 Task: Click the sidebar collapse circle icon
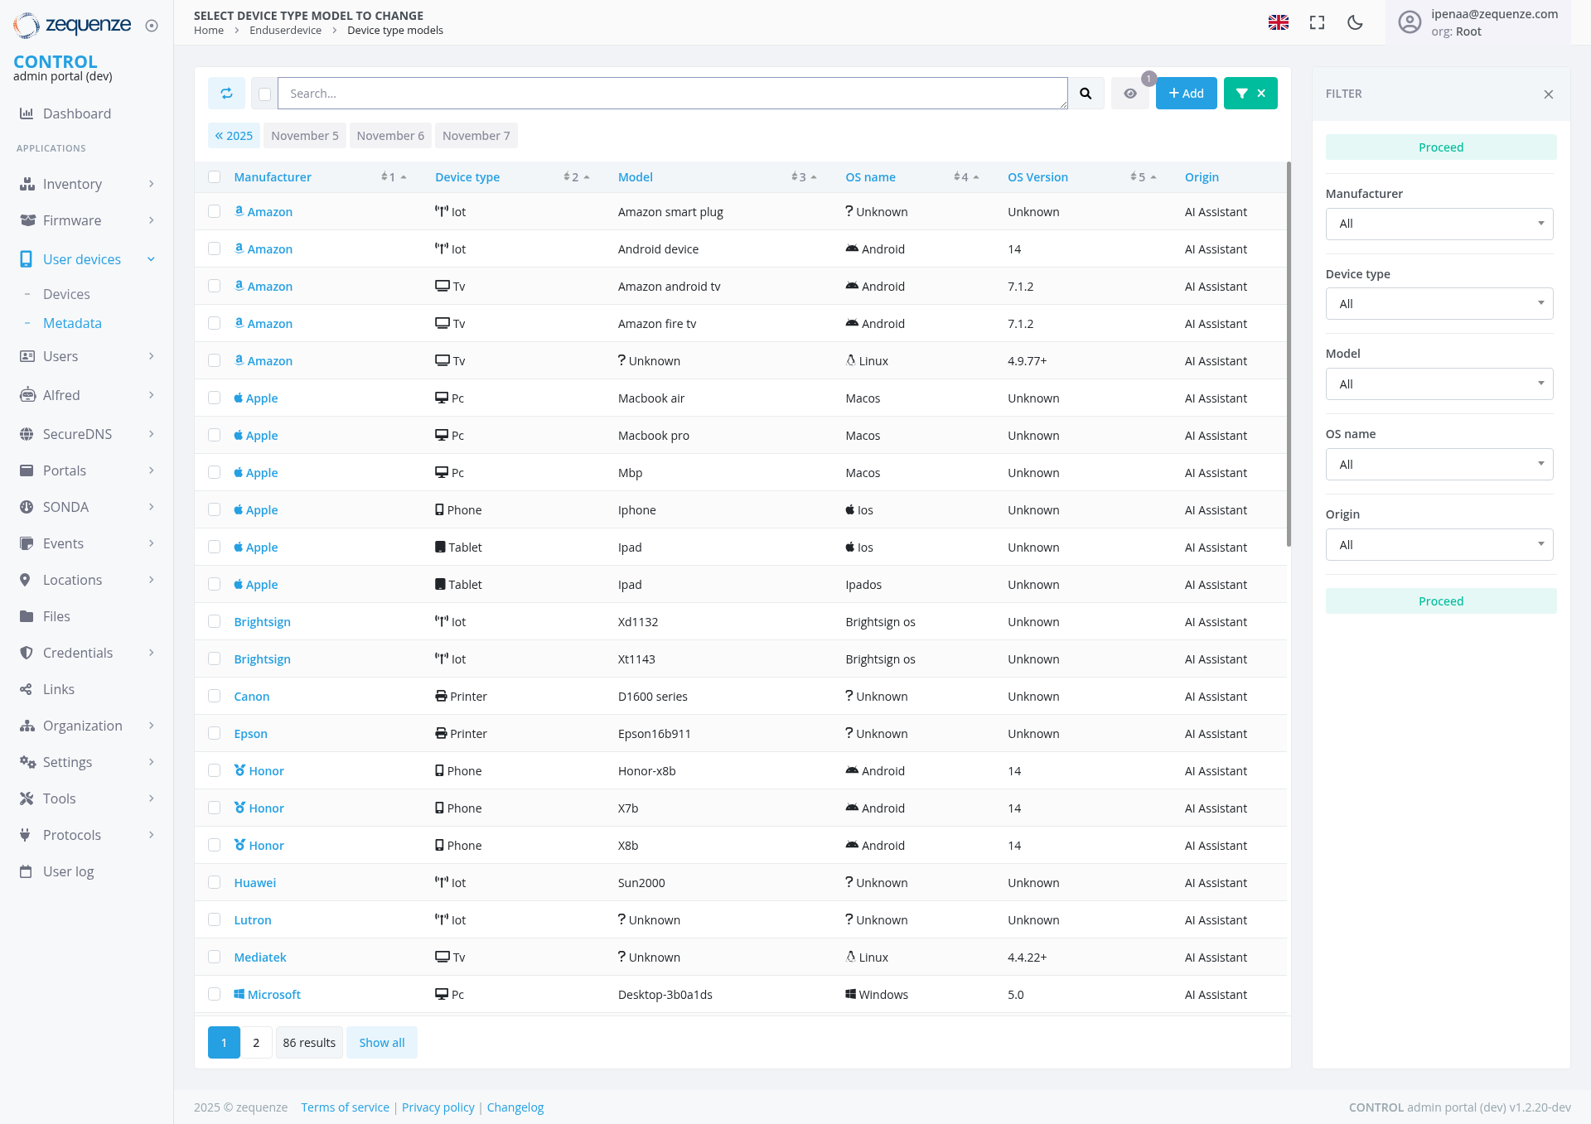pyautogui.click(x=152, y=26)
